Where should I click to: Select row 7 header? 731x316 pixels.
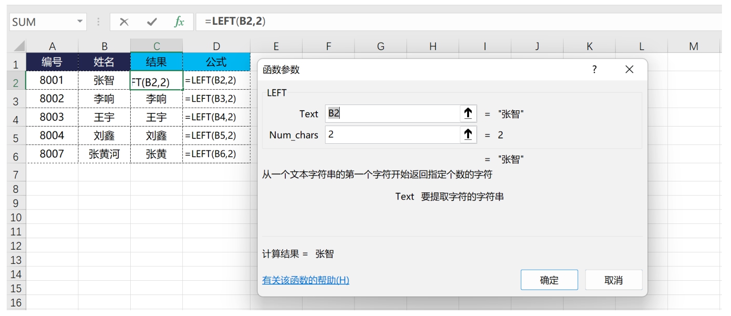click(16, 175)
